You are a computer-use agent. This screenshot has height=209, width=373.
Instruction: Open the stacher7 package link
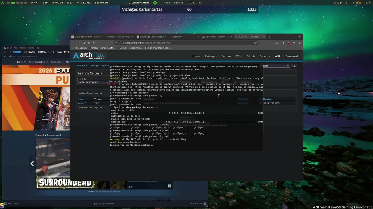[82, 103]
